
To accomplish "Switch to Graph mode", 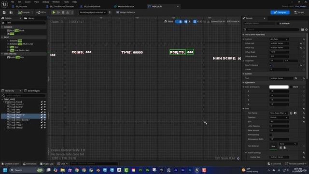I will (x=299, y=13).
